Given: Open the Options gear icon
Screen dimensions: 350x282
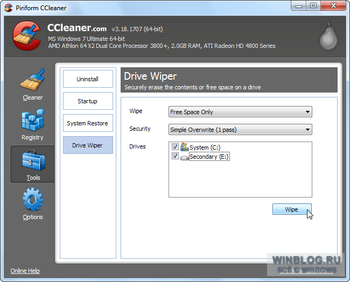Looking at the screenshot, I should [33, 199].
